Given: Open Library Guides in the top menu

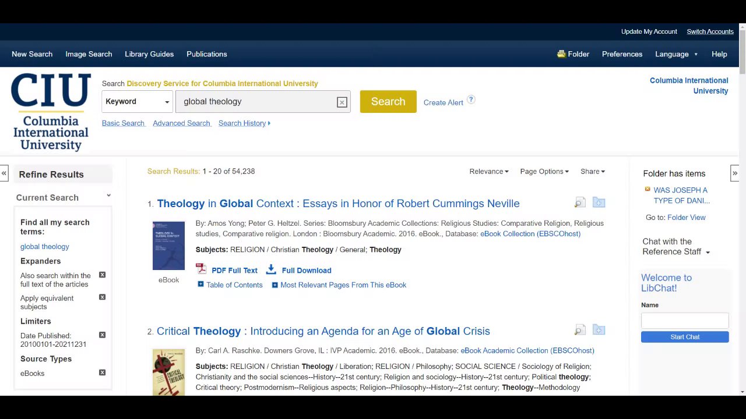Looking at the screenshot, I should [149, 54].
